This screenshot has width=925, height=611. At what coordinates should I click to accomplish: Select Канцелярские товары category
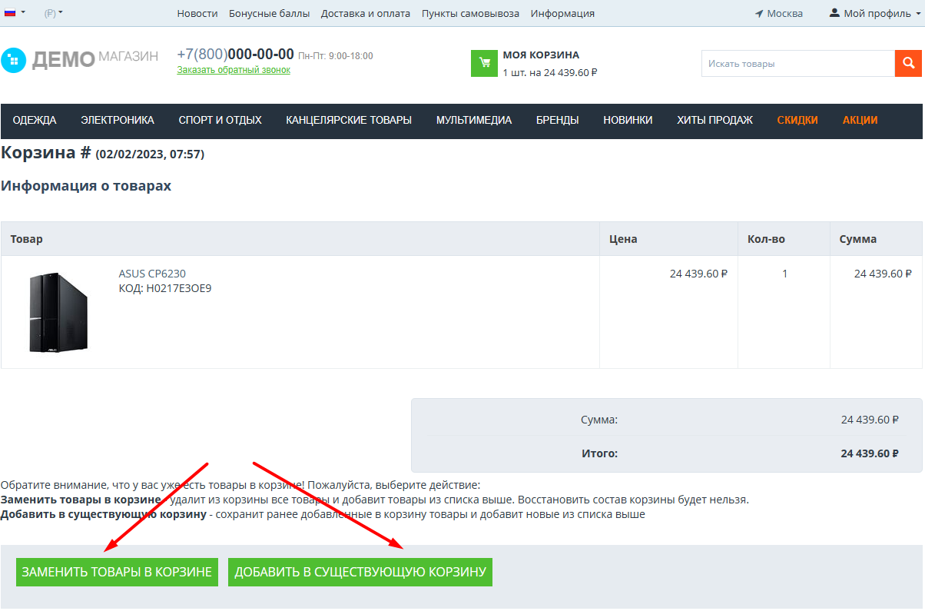[349, 120]
